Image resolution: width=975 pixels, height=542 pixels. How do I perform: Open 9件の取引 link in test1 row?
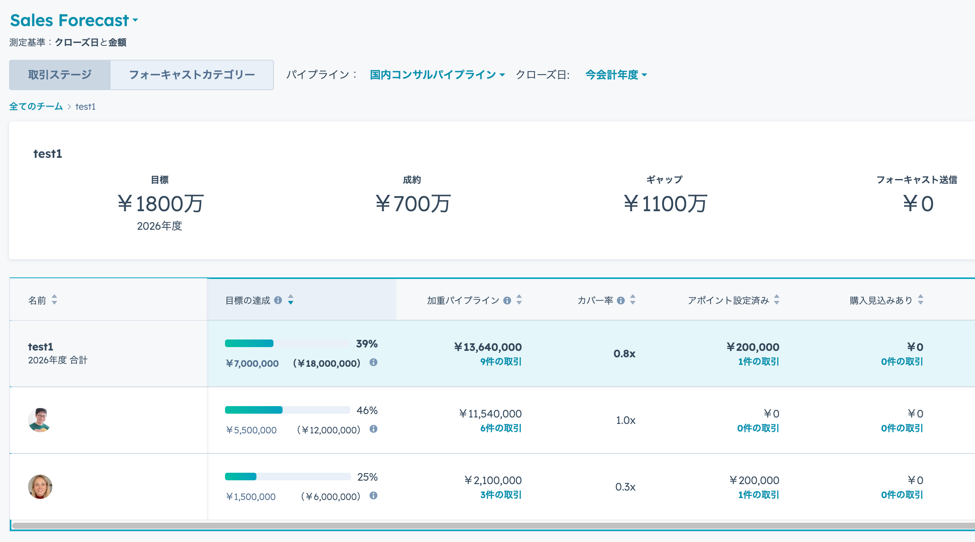click(501, 361)
